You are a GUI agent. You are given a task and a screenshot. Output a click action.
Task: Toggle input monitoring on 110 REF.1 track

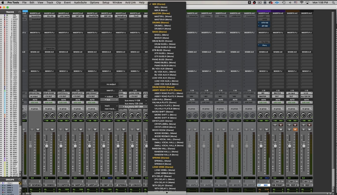[303, 125]
